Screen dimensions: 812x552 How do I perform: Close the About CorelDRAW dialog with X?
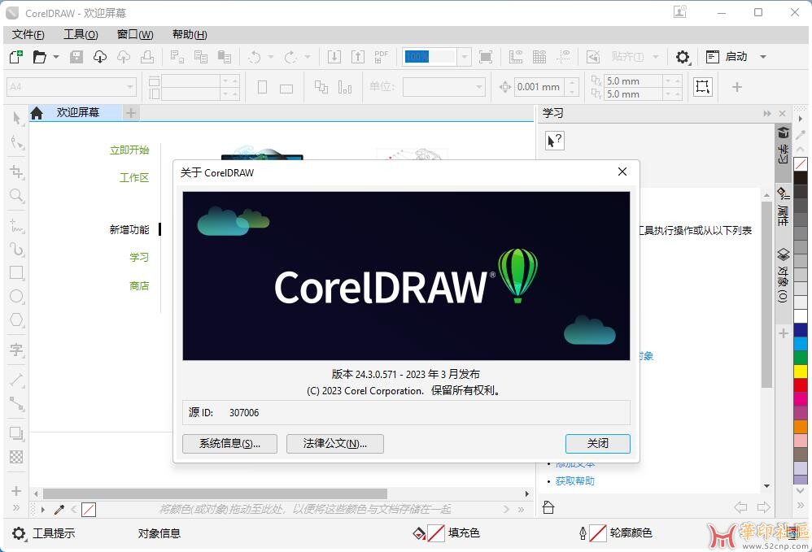tap(622, 172)
